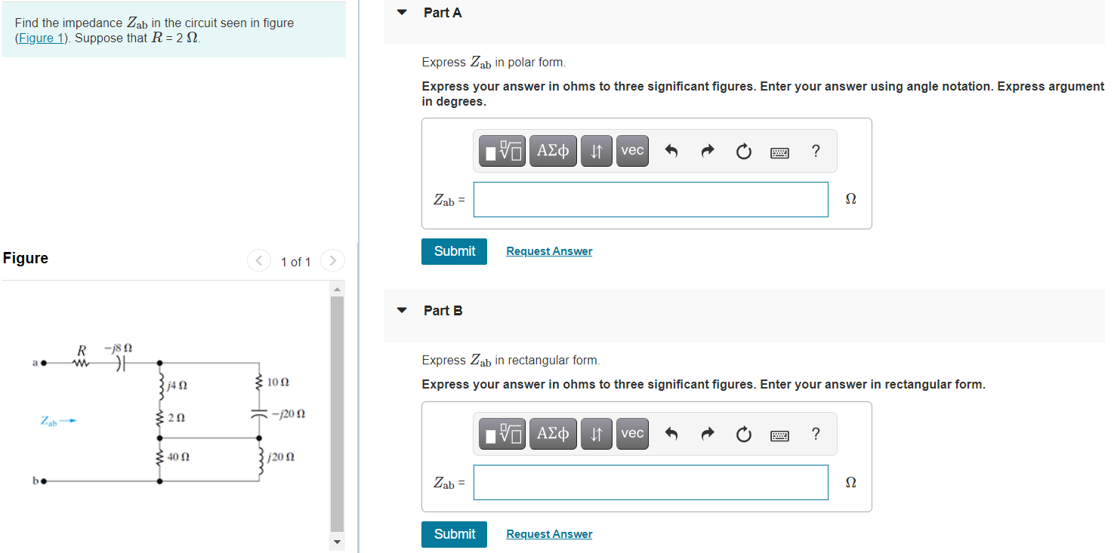Image resolution: width=1114 pixels, height=553 pixels.
Task: Click subscript/superscript arrows button in Part B
Action: [x=597, y=434]
